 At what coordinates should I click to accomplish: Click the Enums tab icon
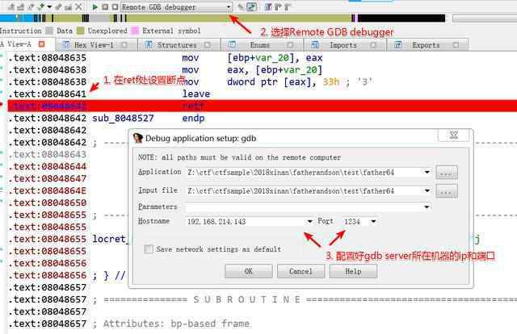tap(232, 44)
